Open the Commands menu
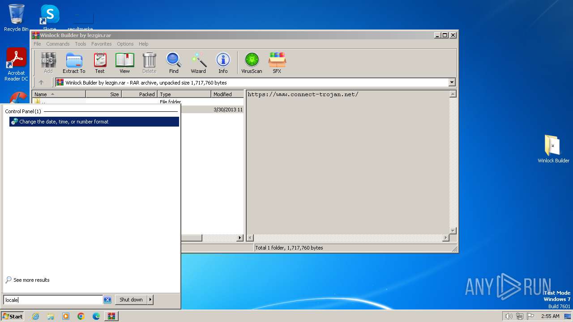 click(58, 44)
